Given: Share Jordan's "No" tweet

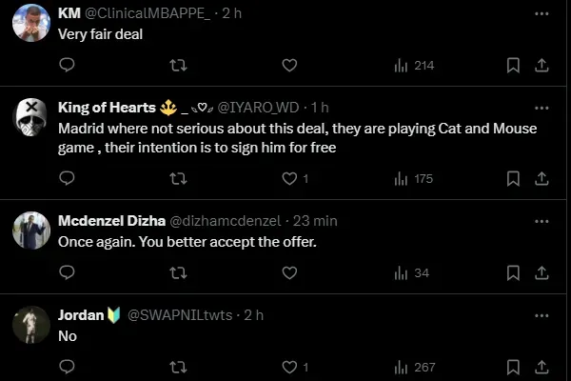Looking at the screenshot, I should click(x=541, y=366).
